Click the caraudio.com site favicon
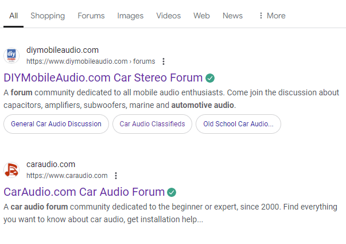Screen dimensions: 346x244 coord(11,170)
